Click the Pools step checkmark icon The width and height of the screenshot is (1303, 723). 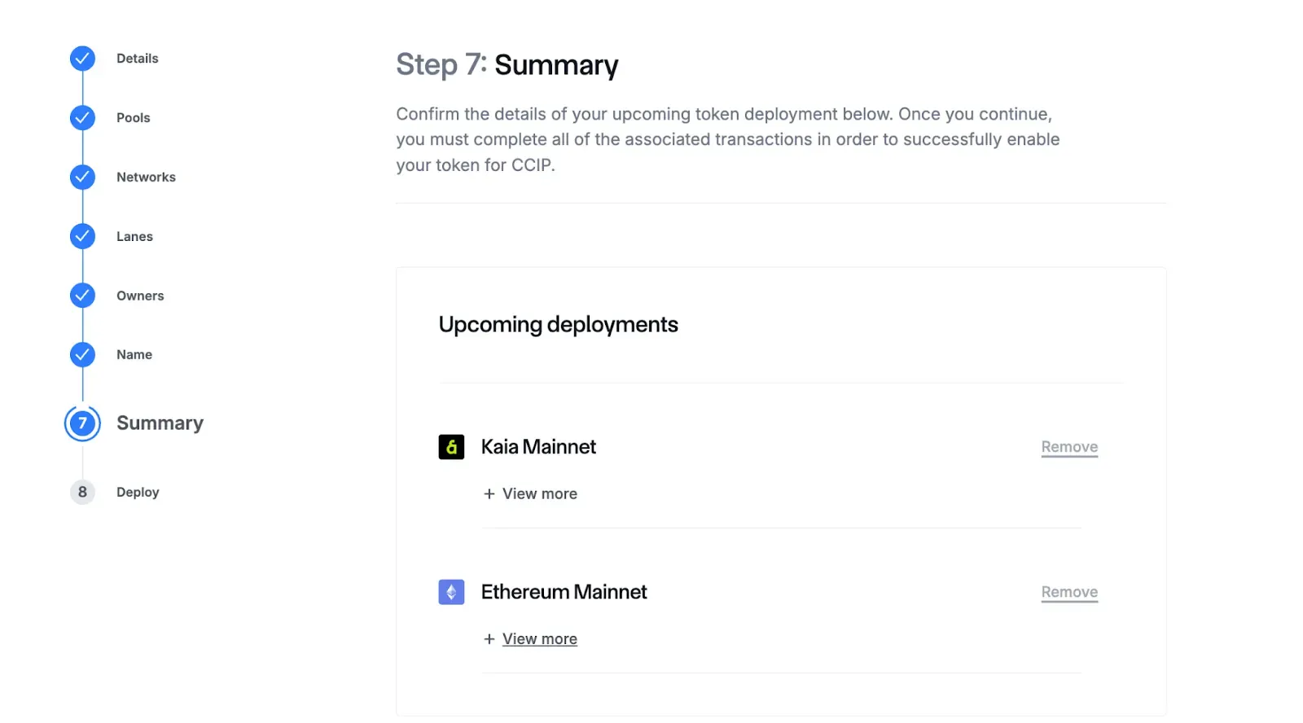82,118
